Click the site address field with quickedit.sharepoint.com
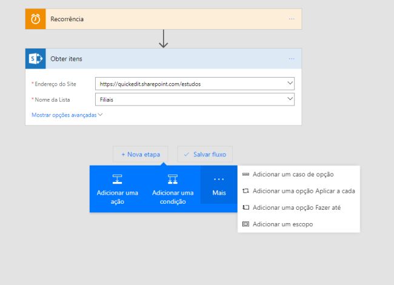Screen dimensions: 394x285 pyautogui.click(x=195, y=84)
